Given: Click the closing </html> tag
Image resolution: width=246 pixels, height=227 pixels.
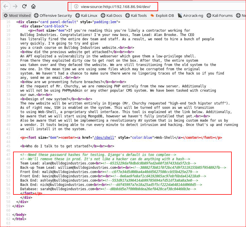Looking at the screenshot, I should click(19, 219).
